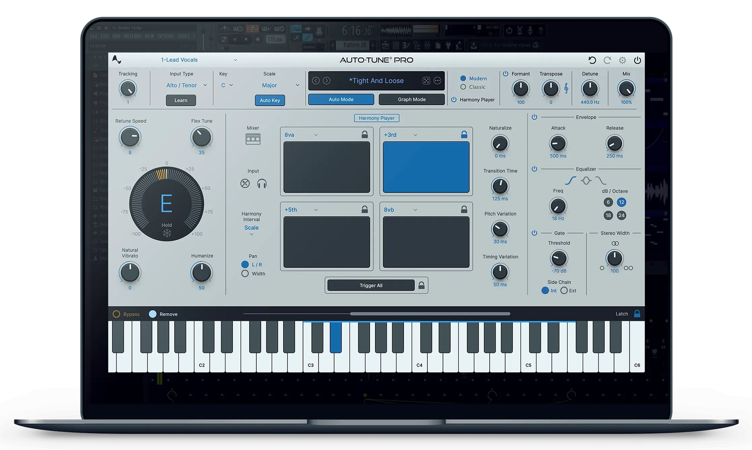
Task: Toggle the lock on the +3rd harmony pane
Action: click(x=464, y=134)
